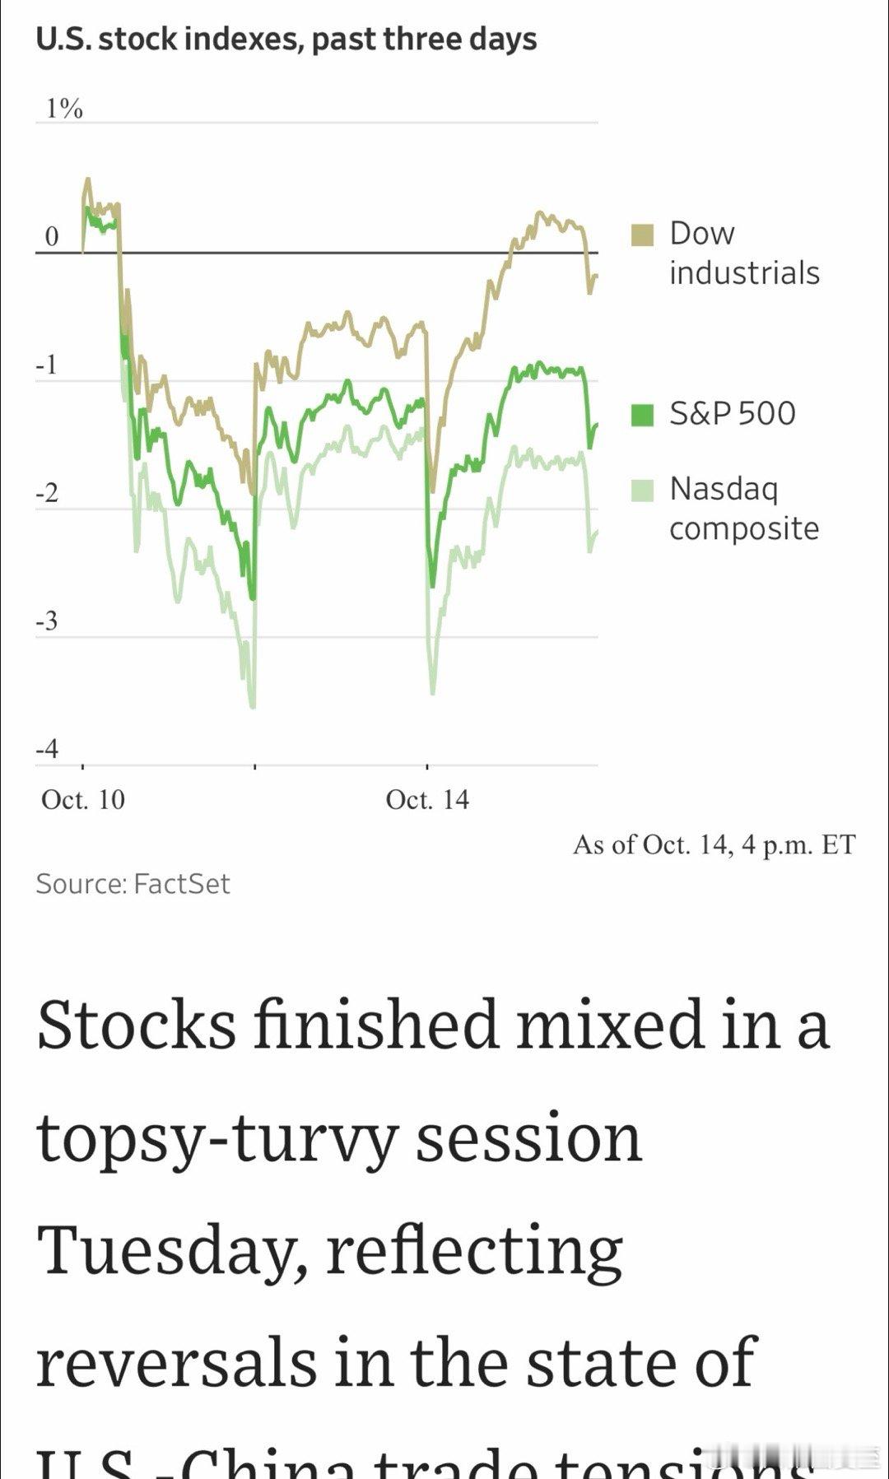The image size is (889, 1479).
Task: Open the "Source: FactSet" attribution
Action: pyautogui.click(x=133, y=883)
